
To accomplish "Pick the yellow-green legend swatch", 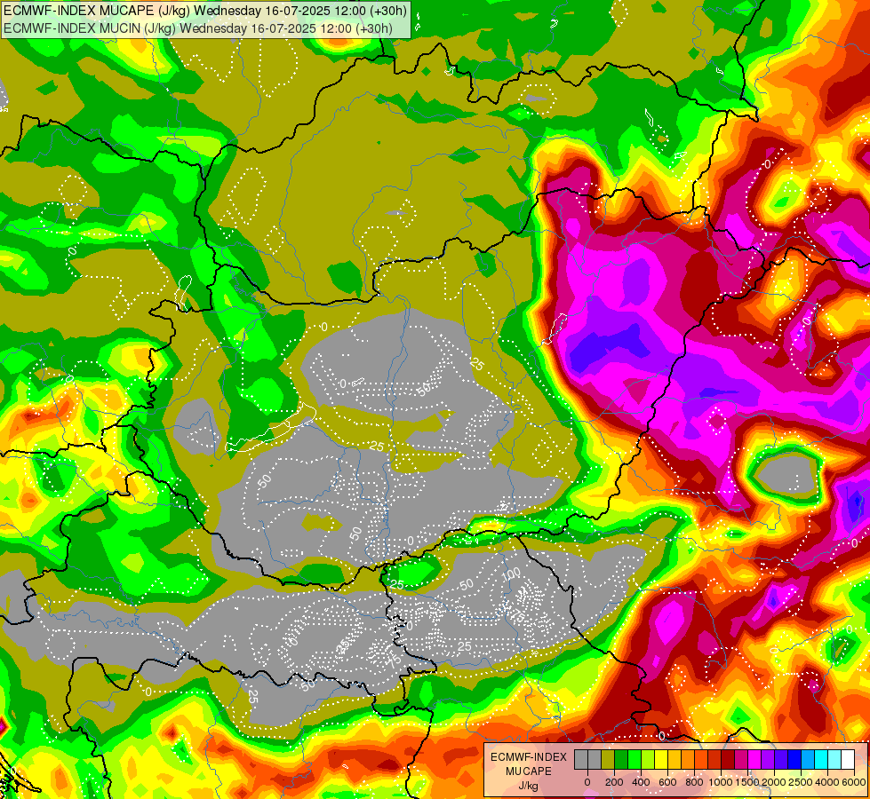I will [648, 759].
